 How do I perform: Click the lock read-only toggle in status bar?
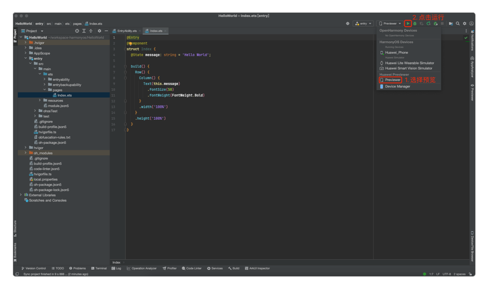tap(470, 274)
